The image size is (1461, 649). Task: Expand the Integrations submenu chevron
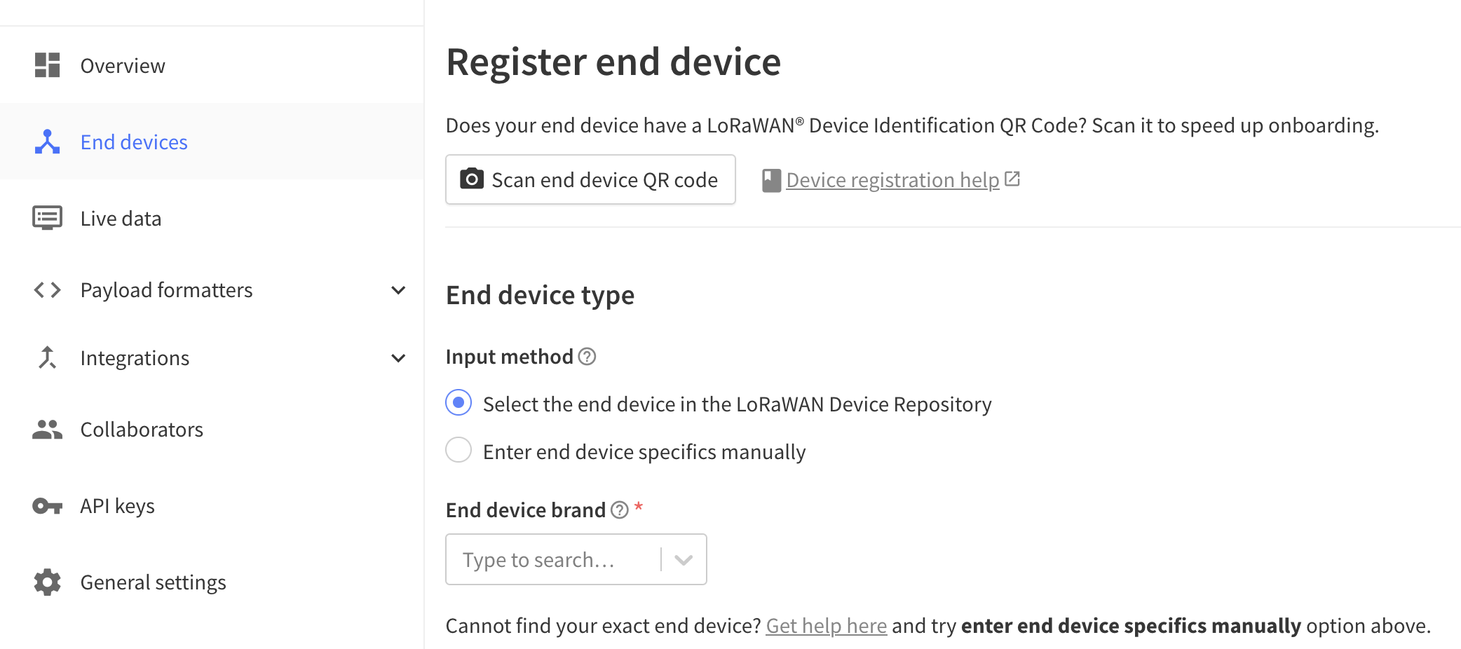398,358
